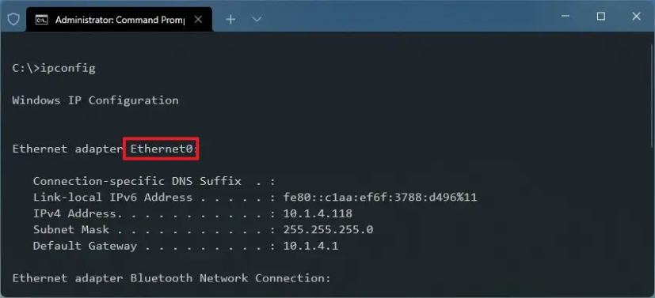Minimize the terminal window
The width and height of the screenshot is (655, 298).
pyautogui.click(x=566, y=17)
